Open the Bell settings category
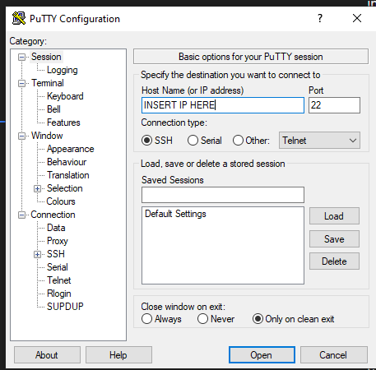The height and width of the screenshot is (370, 376). point(53,109)
